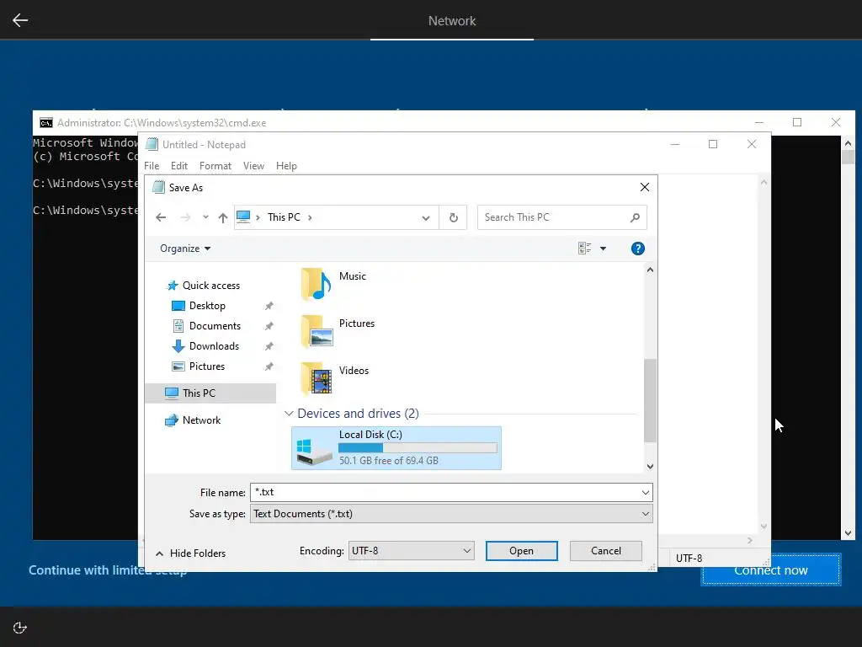862x647 pixels.
Task: Open the view options dropdown arrow
Action: 603,249
